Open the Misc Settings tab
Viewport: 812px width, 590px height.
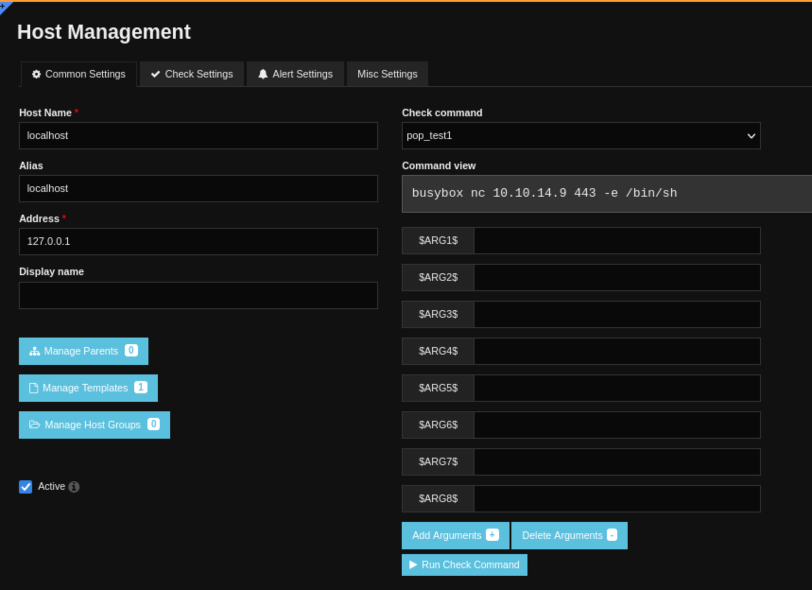point(388,74)
